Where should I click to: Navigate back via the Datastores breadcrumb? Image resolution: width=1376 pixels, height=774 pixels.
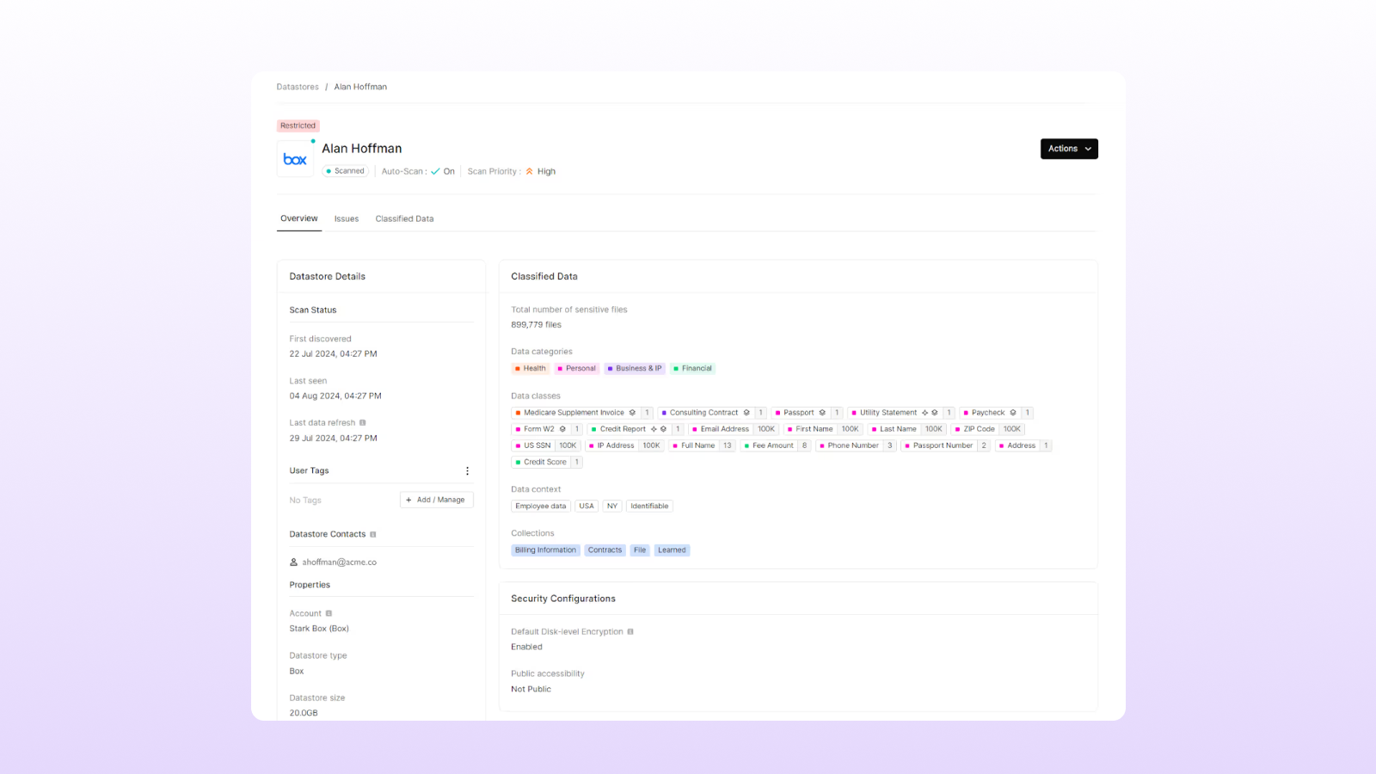tap(298, 86)
